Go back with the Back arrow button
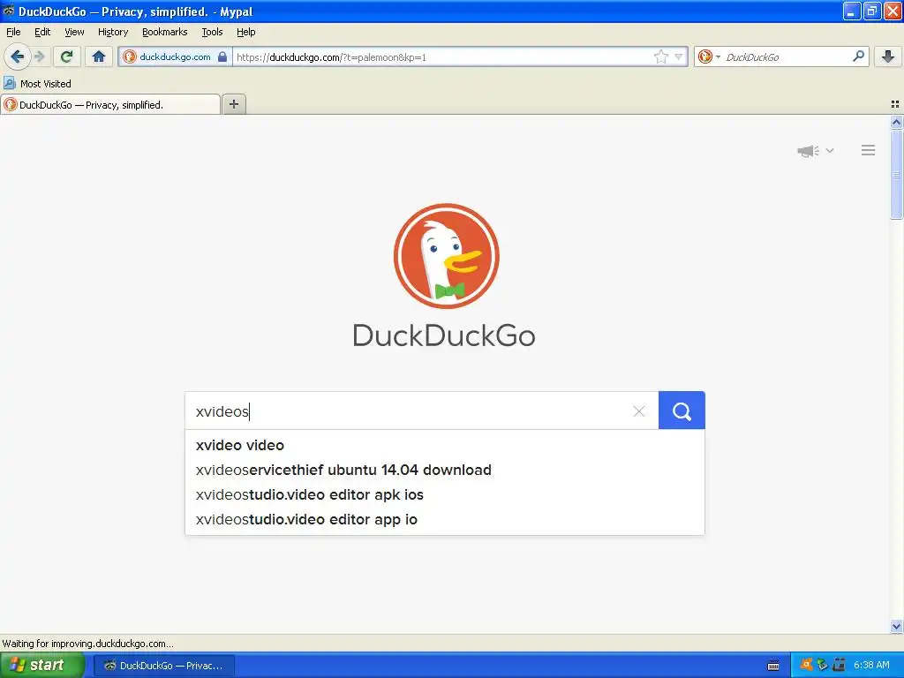The width and height of the screenshot is (904, 678). [x=18, y=56]
